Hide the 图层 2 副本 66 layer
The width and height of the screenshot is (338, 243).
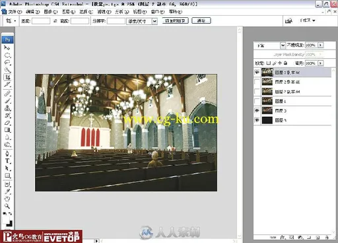(x=257, y=72)
